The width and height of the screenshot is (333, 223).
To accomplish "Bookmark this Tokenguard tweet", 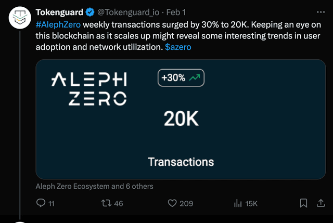I will click(x=303, y=203).
